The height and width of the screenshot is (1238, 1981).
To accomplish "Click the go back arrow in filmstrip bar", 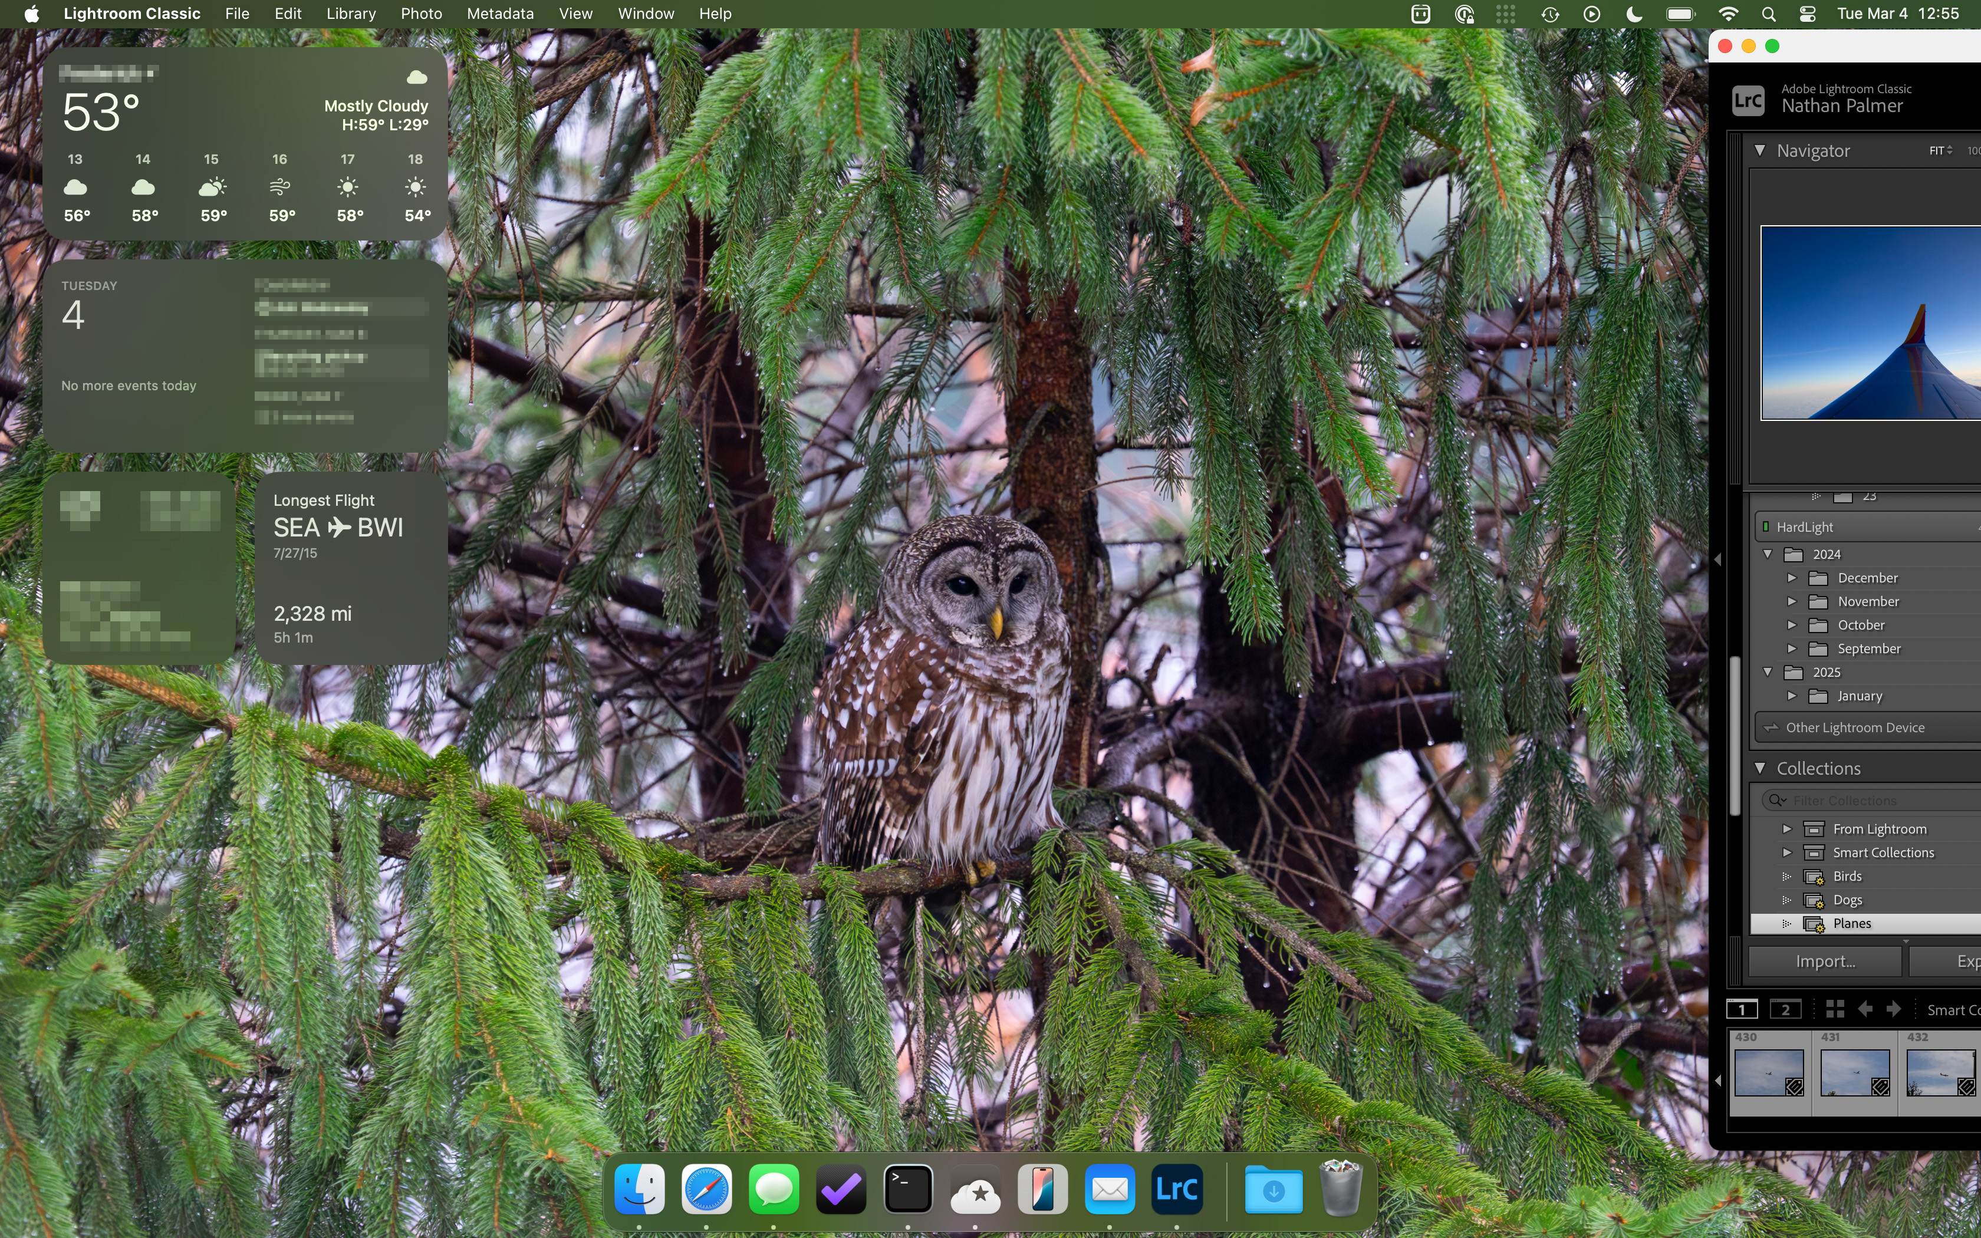I will click(x=1865, y=1009).
